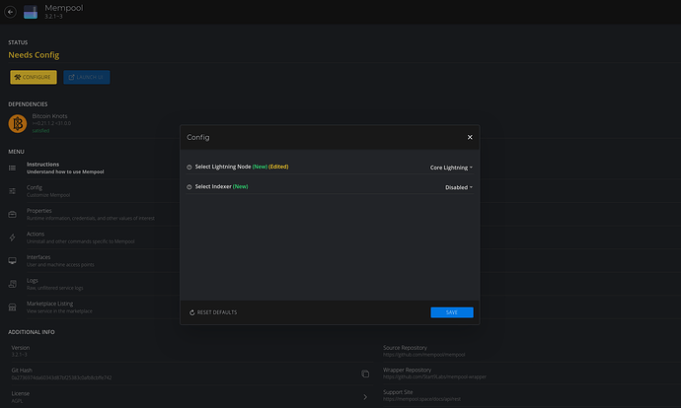Open the Properties menu item
681x408 pixels.
click(x=39, y=211)
